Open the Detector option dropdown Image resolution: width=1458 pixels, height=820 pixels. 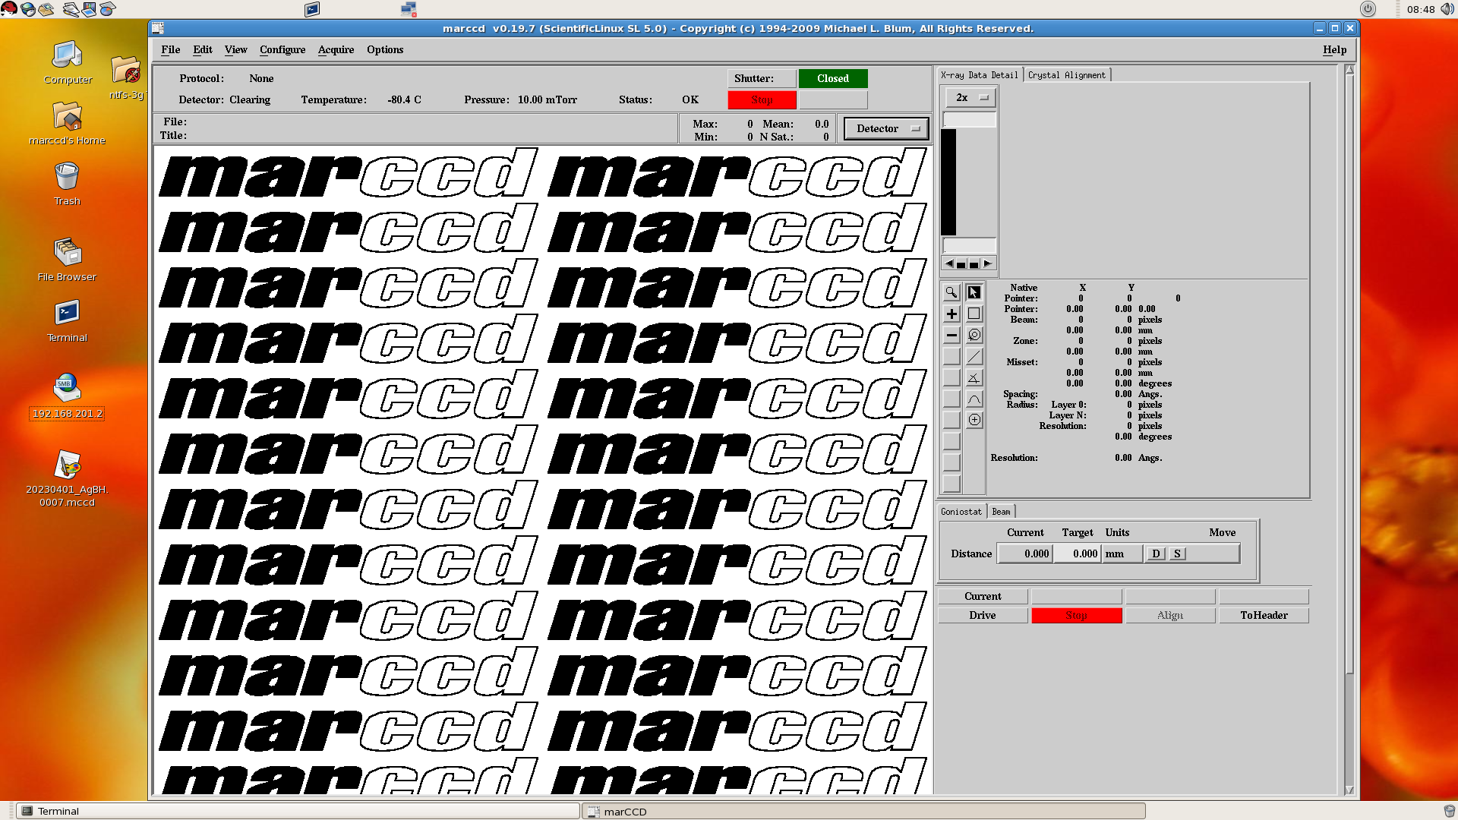(x=886, y=128)
